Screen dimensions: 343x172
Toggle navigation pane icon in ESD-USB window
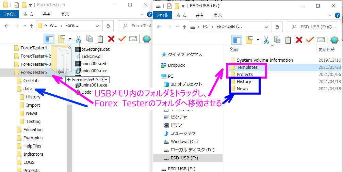pos(237,40)
